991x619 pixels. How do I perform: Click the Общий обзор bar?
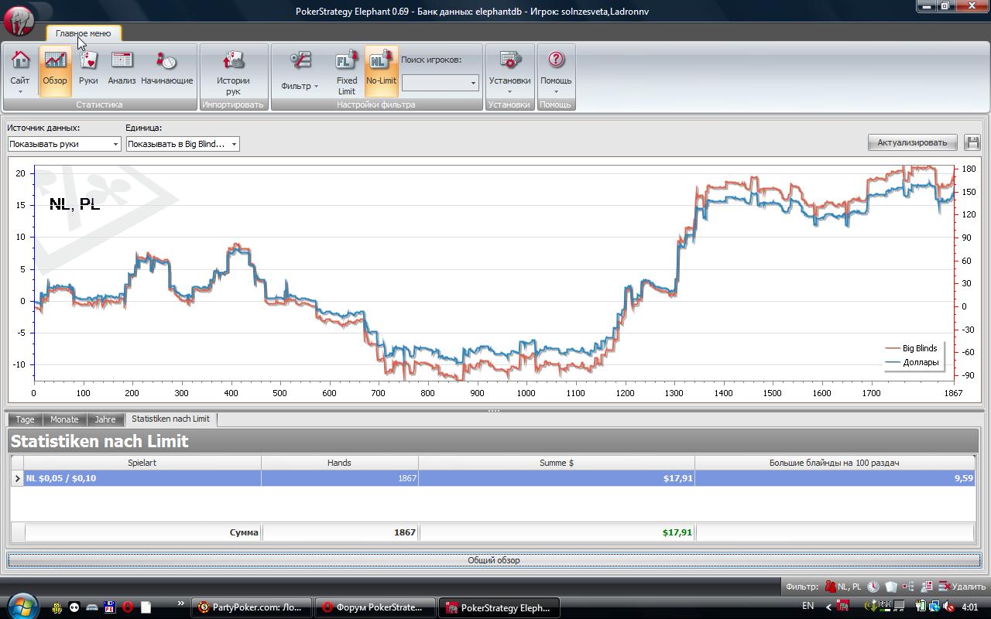click(494, 560)
